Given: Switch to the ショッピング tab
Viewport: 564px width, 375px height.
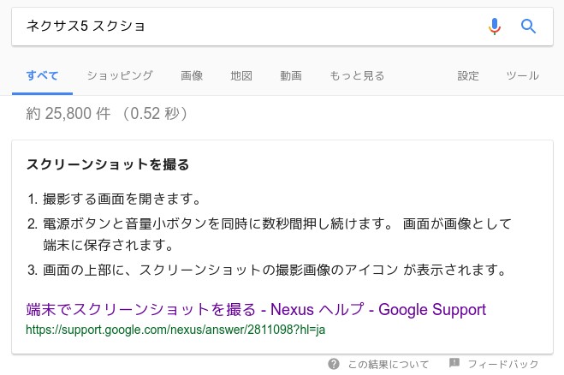Looking at the screenshot, I should click(120, 75).
